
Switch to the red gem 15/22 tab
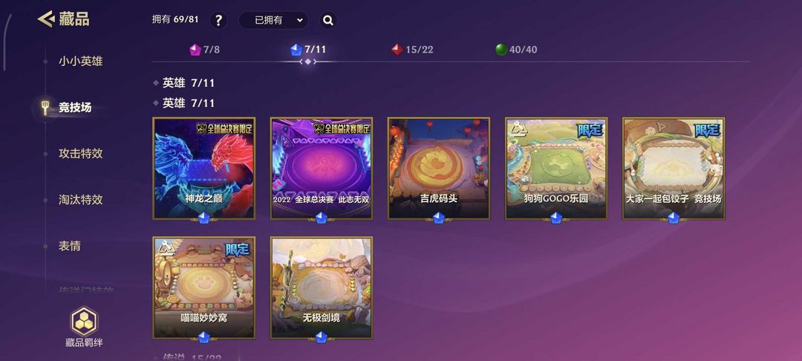click(412, 50)
